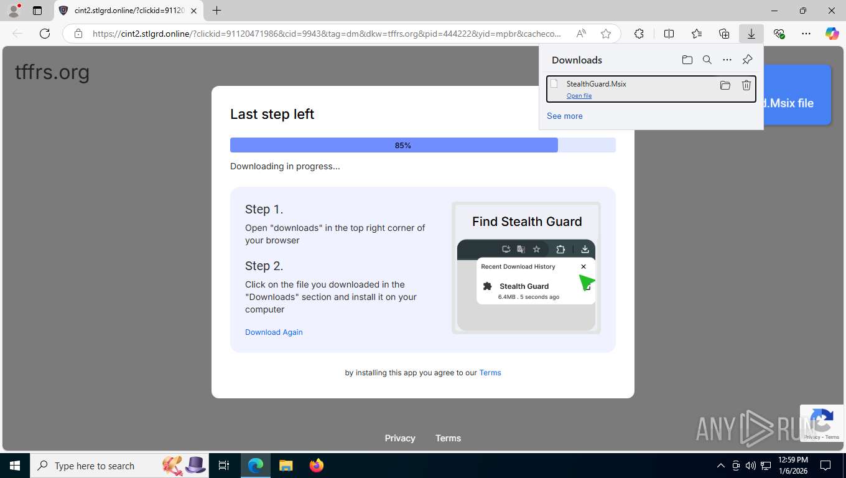Open the Terms link in dialog
This screenshot has height=478, width=846.
point(490,372)
